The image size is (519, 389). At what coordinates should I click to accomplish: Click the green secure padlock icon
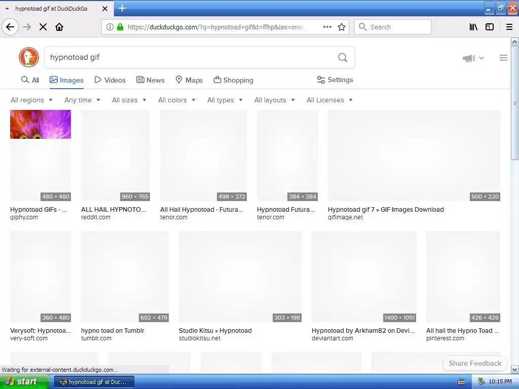point(120,27)
